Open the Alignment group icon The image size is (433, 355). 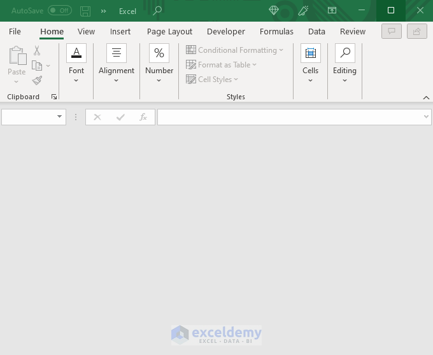pyautogui.click(x=117, y=53)
